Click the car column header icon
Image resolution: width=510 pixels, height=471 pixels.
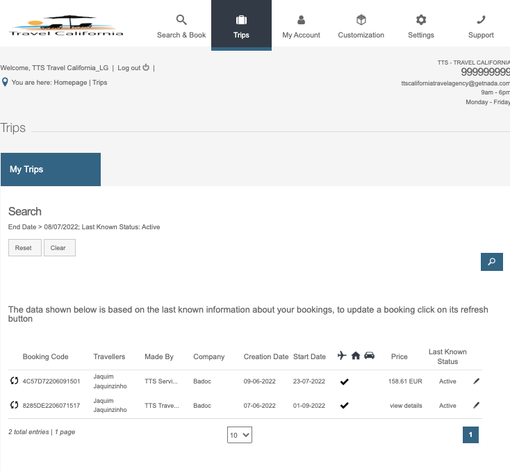click(370, 356)
